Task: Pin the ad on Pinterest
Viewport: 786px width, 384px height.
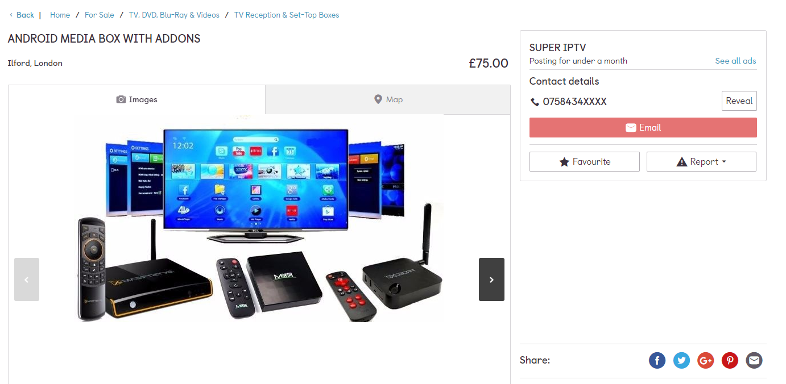Action: tap(730, 360)
